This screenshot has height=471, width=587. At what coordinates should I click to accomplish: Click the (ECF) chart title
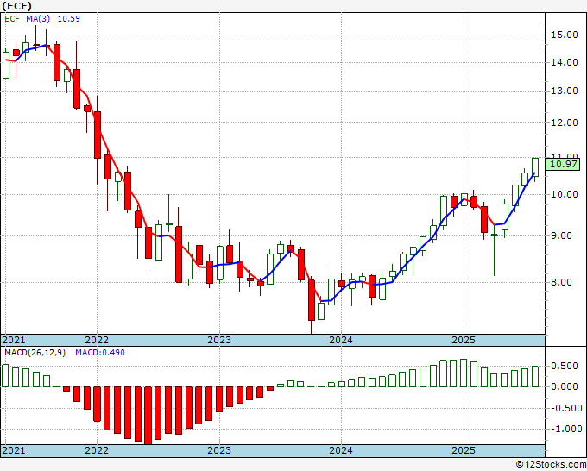tap(17, 6)
